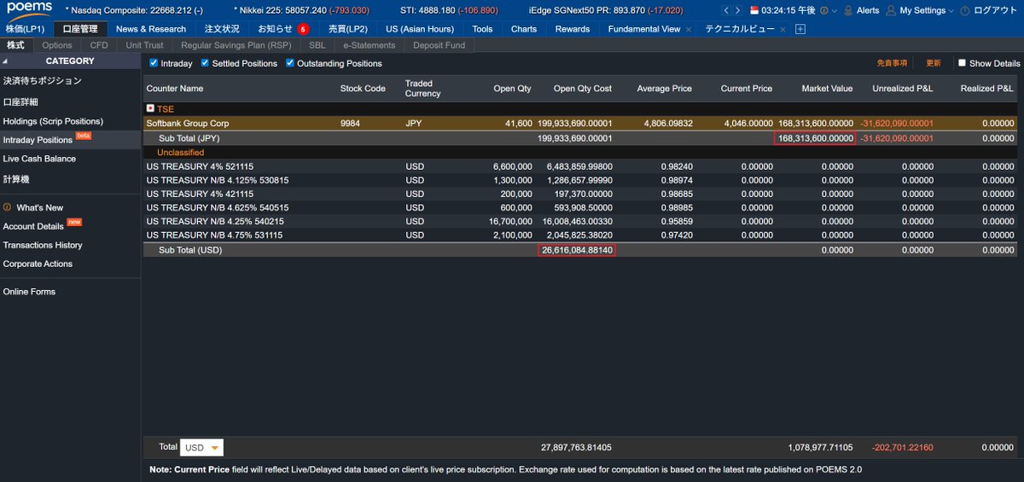Open Account Details in sidebar
Image resolution: width=1024 pixels, height=482 pixels.
click(x=33, y=226)
